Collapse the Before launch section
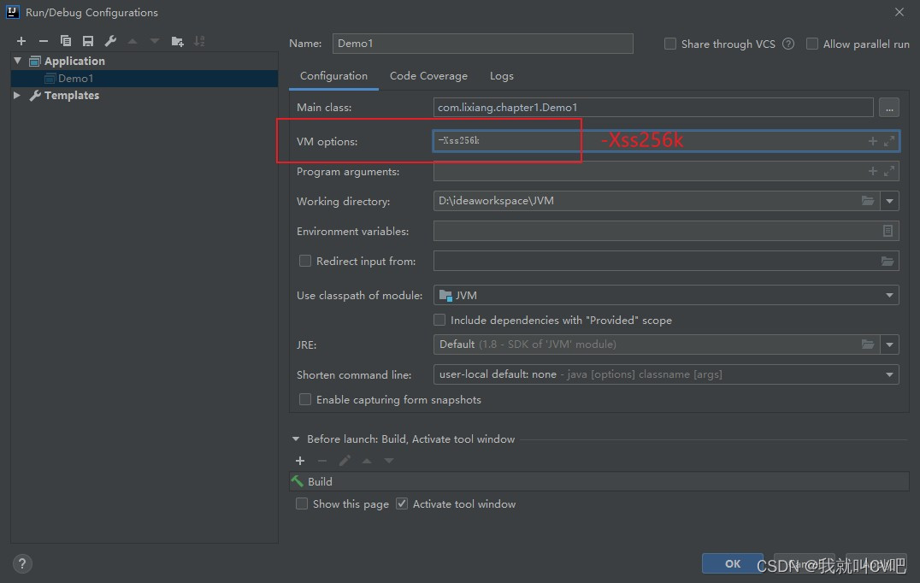 tap(296, 439)
